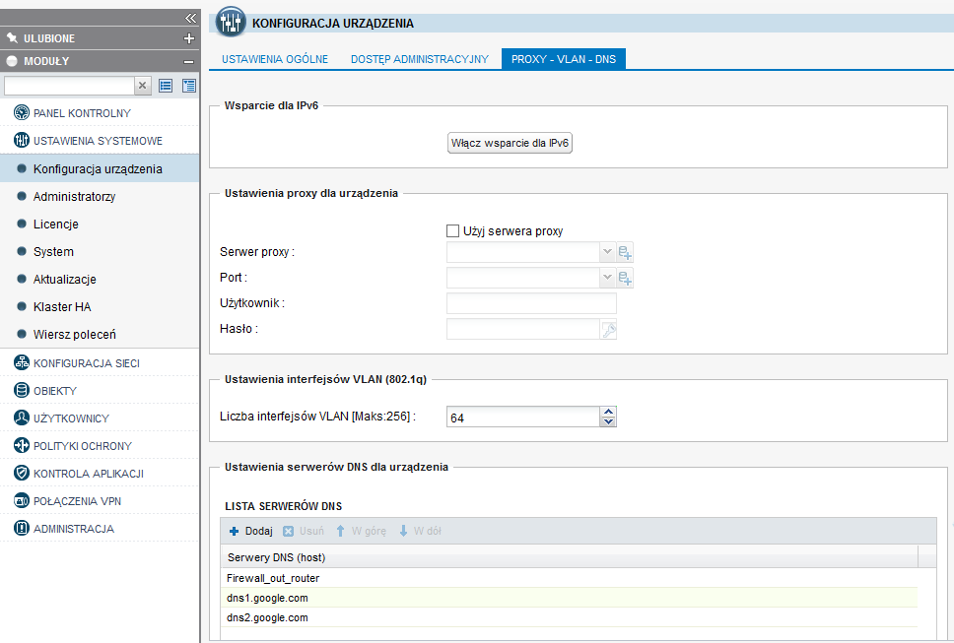Viewport: 954px width, 643px height.
Task: Click ADMINISTRACJA module icon
Action: 22,528
